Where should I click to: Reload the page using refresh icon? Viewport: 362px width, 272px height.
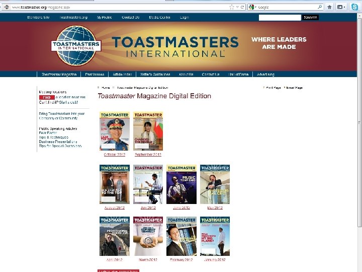click(242, 7)
